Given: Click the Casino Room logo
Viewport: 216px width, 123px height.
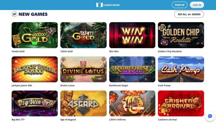Looking at the screenshot, I should [108, 5].
